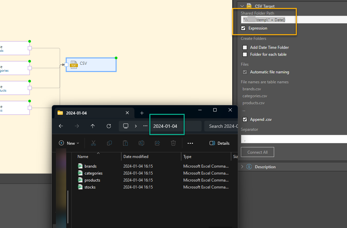
Task: Open the New dropdown in Explorer
Action: click(69, 143)
